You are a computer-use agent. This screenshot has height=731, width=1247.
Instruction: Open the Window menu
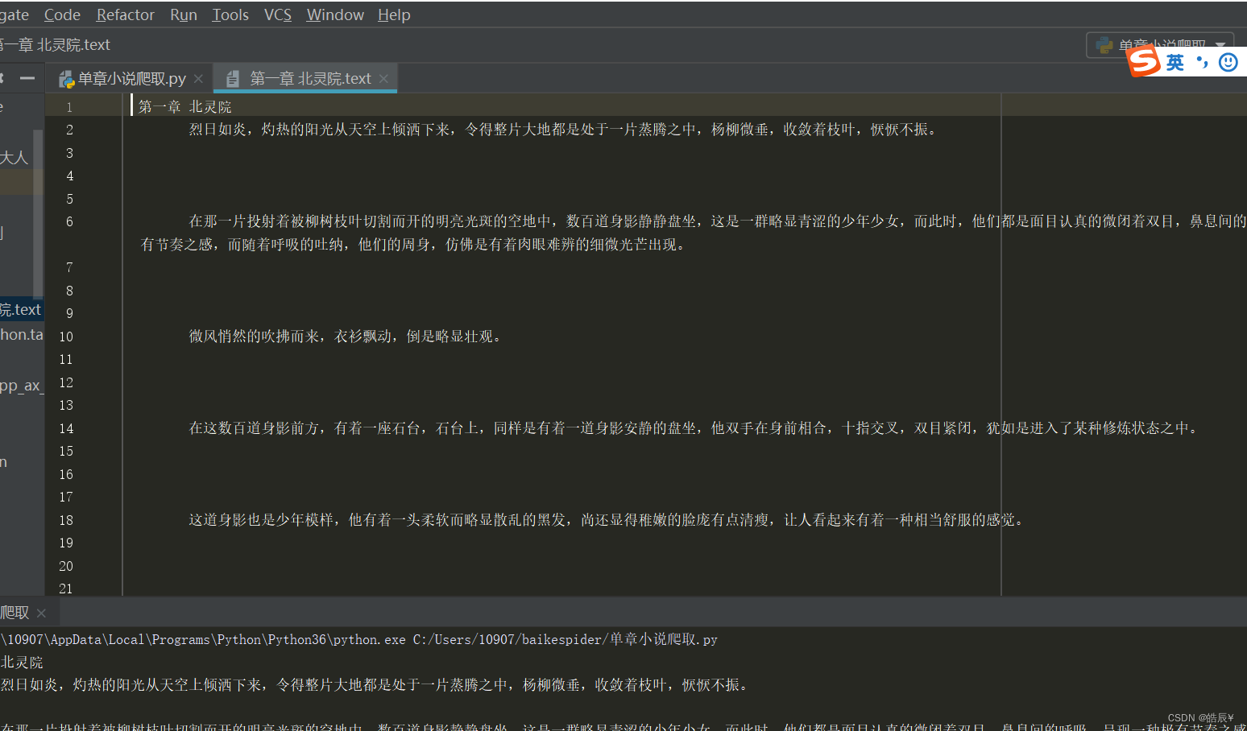click(335, 14)
